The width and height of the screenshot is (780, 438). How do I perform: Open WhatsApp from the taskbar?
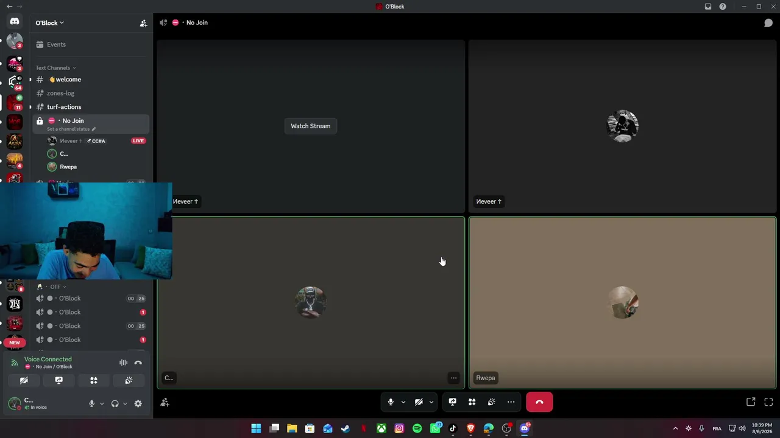[435, 429]
